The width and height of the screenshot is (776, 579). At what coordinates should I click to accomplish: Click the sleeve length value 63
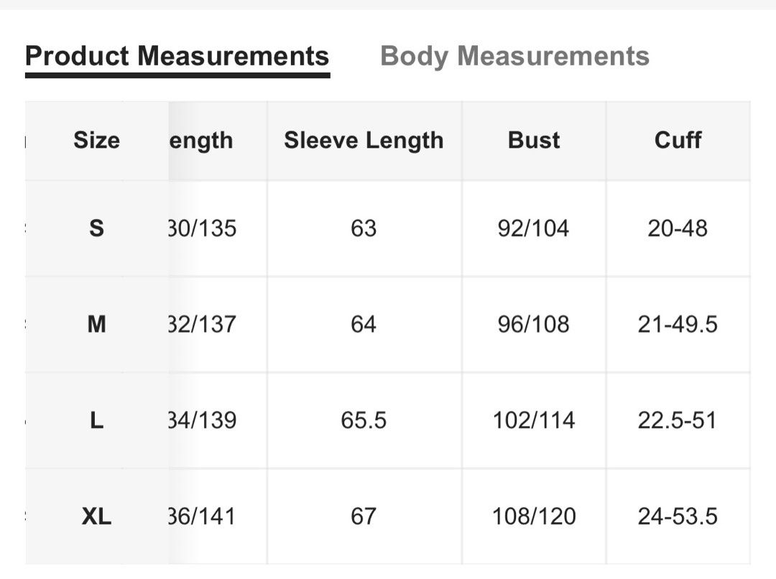coord(364,228)
